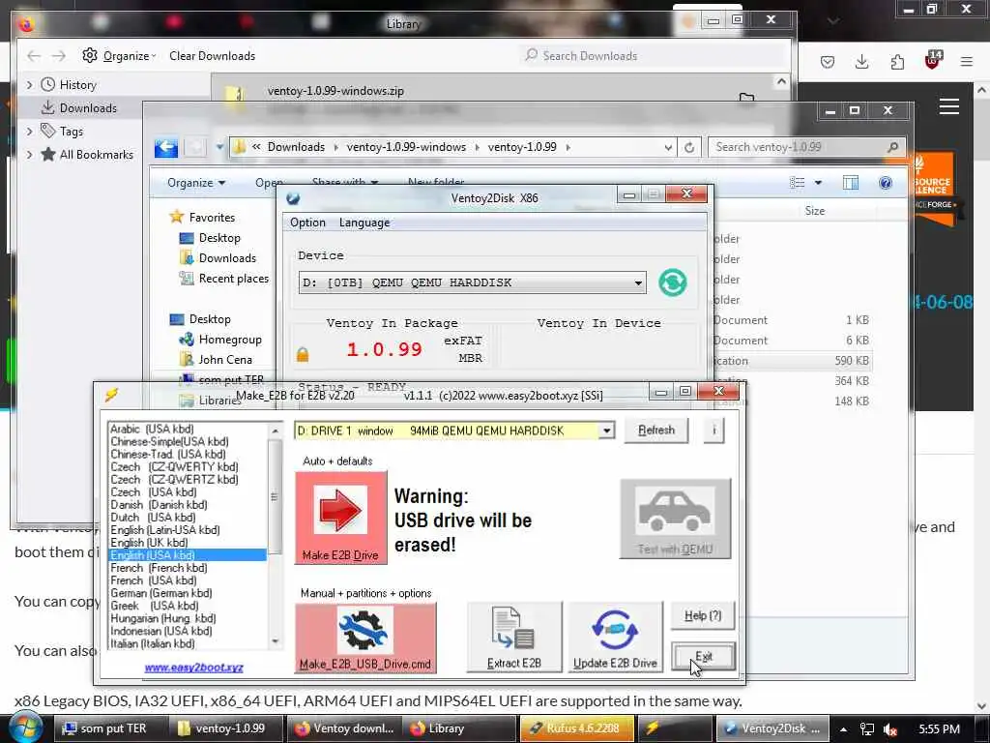Expand the Tags tree item in Library

pos(29,132)
